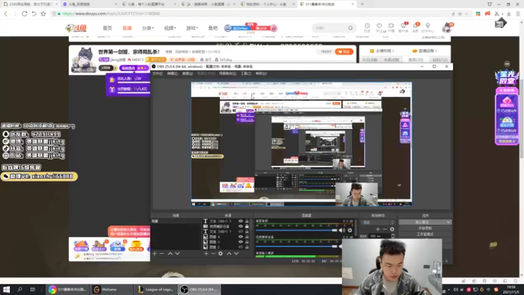Screen dimensions: 524x295
Task: Open Windows Start menu
Action: (7, 289)
